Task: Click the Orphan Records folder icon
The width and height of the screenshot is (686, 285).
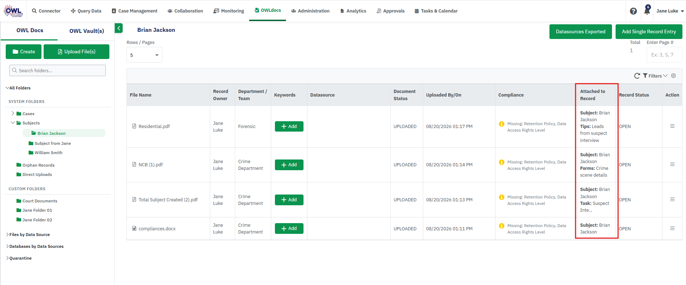Action: (19, 165)
